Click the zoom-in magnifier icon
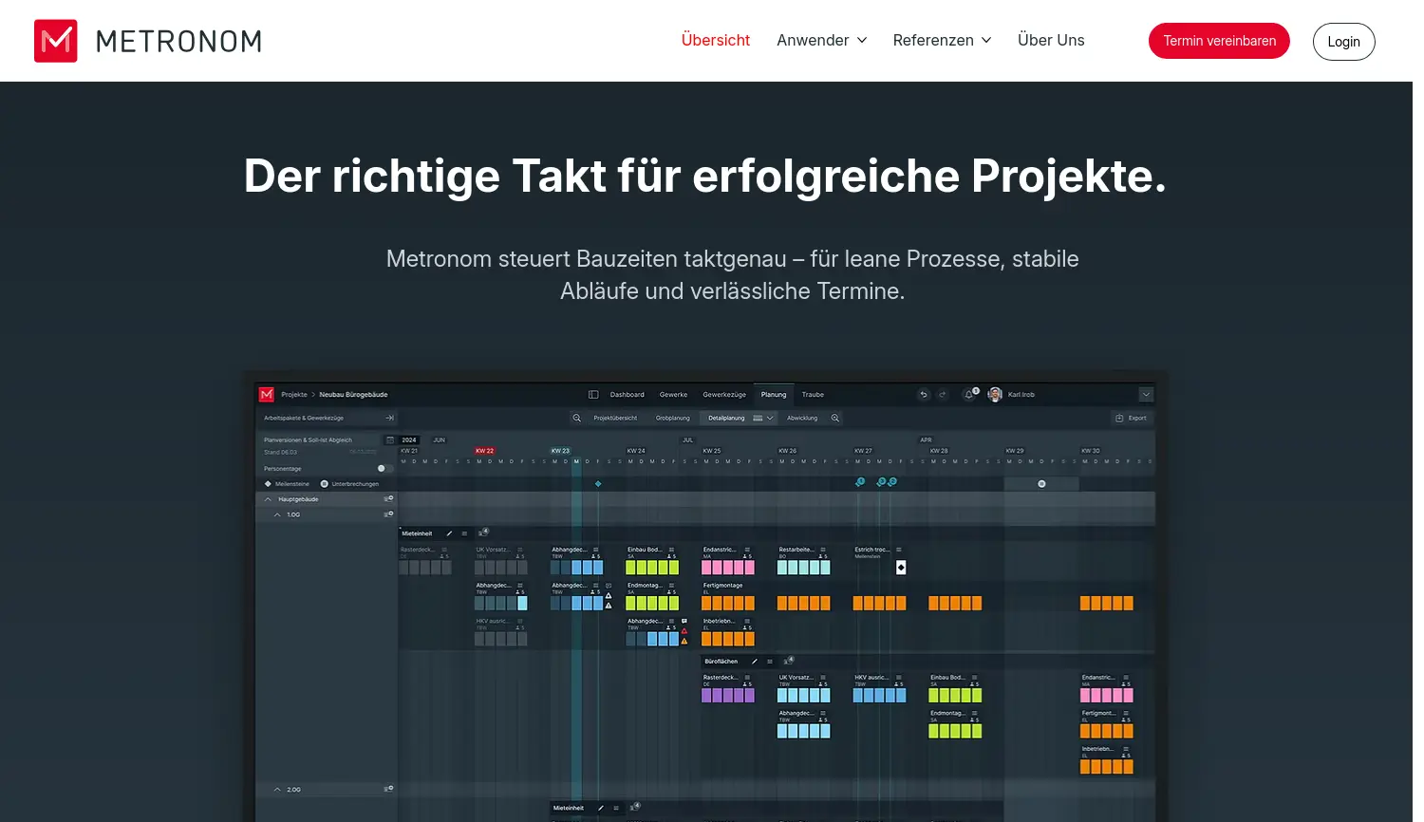1424x822 pixels. (835, 418)
